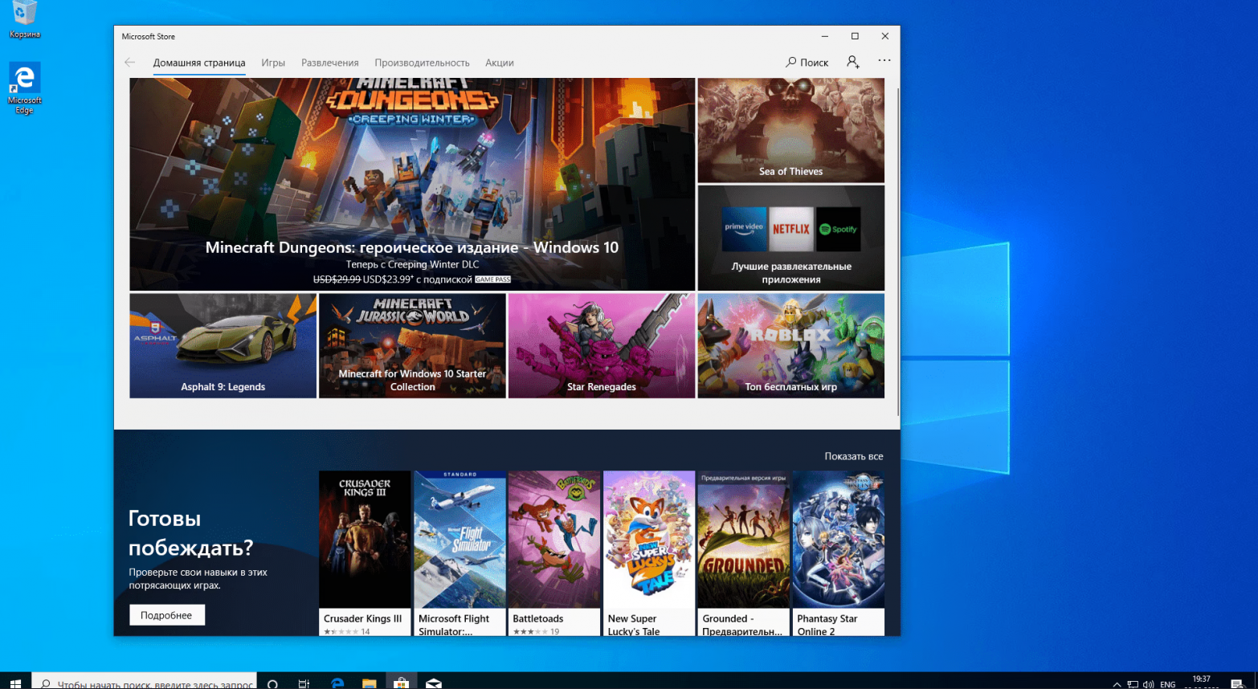Open the Акции tab
The height and width of the screenshot is (689, 1258).
pos(500,63)
